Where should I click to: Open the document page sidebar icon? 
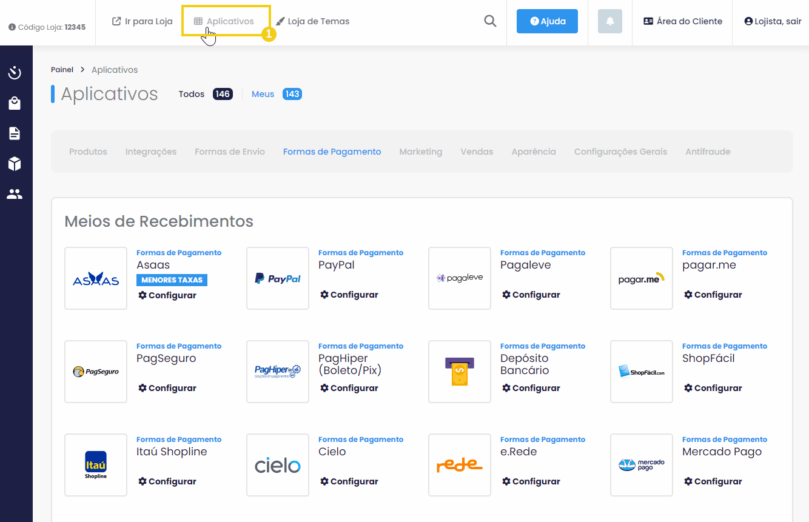pyautogui.click(x=15, y=133)
